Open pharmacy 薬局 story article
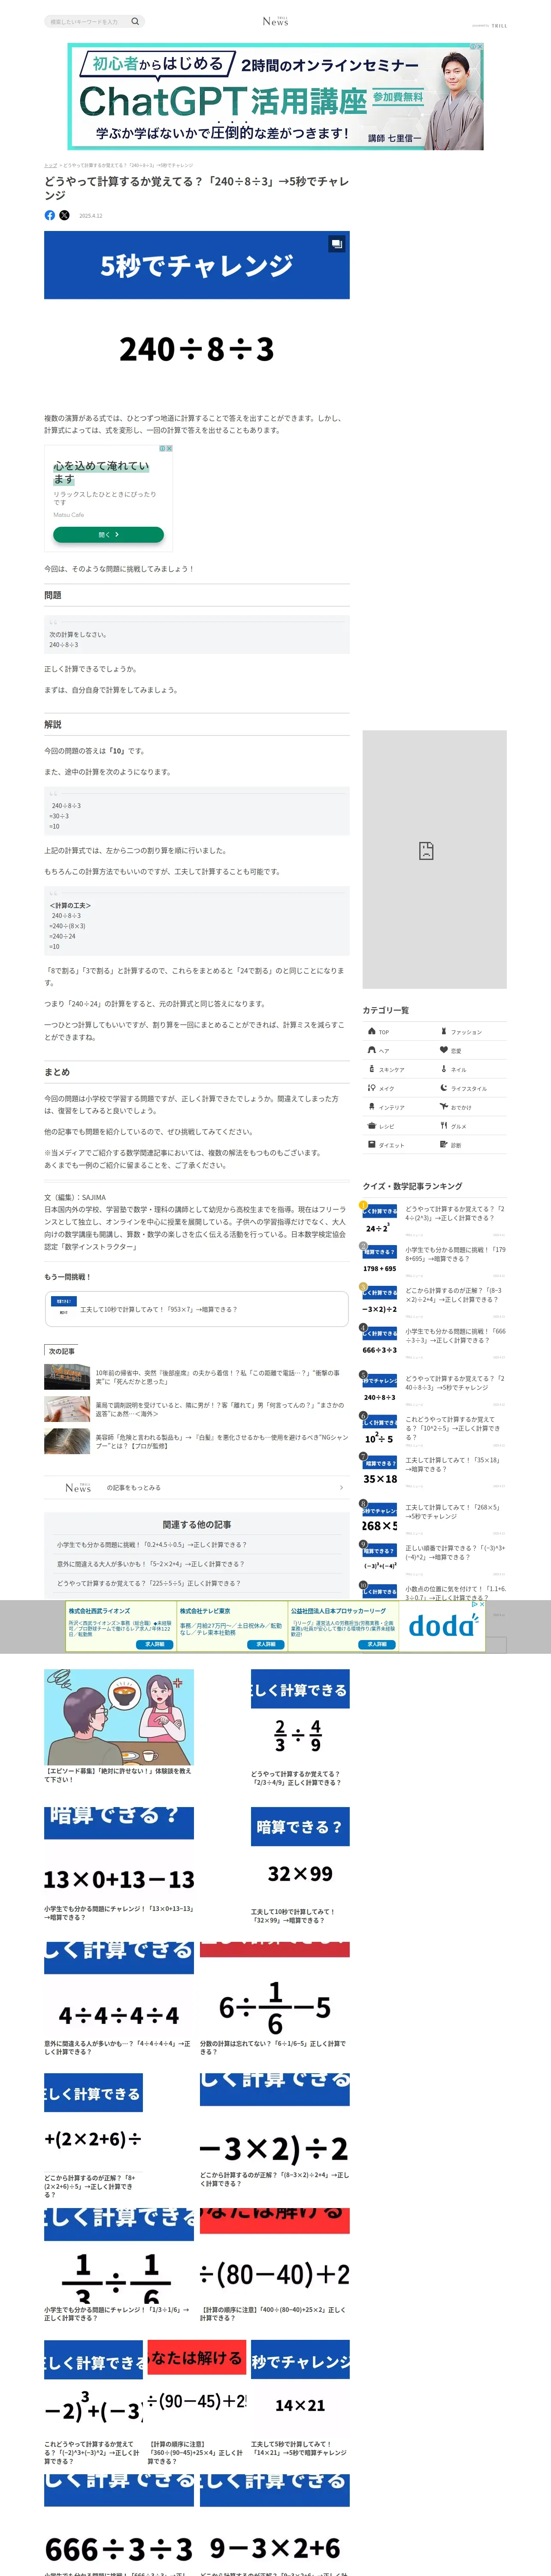The height and width of the screenshot is (2576, 551). coord(197,1409)
